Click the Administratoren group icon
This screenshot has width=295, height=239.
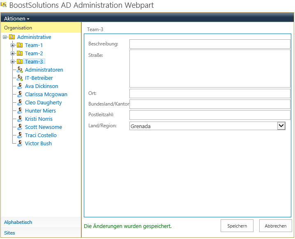click(x=20, y=70)
